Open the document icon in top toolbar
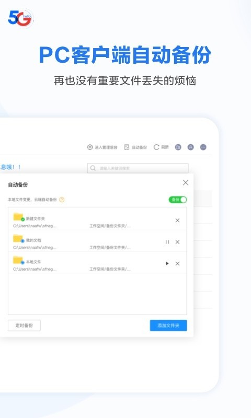The height and width of the screenshot is (418, 251). point(178,147)
